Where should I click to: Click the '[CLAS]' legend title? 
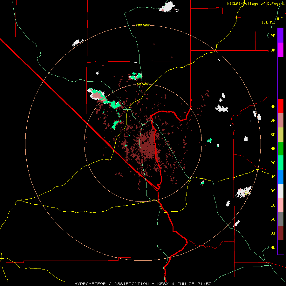268,22
